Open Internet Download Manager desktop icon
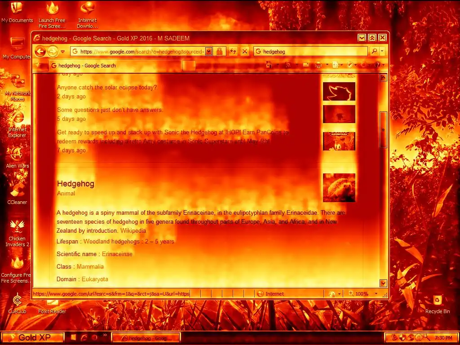The width and height of the screenshot is (460, 345). pyautogui.click(x=88, y=15)
